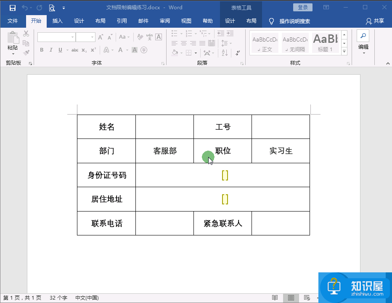Toggle Superscript formatting
The image size is (392, 303).
(93, 50)
